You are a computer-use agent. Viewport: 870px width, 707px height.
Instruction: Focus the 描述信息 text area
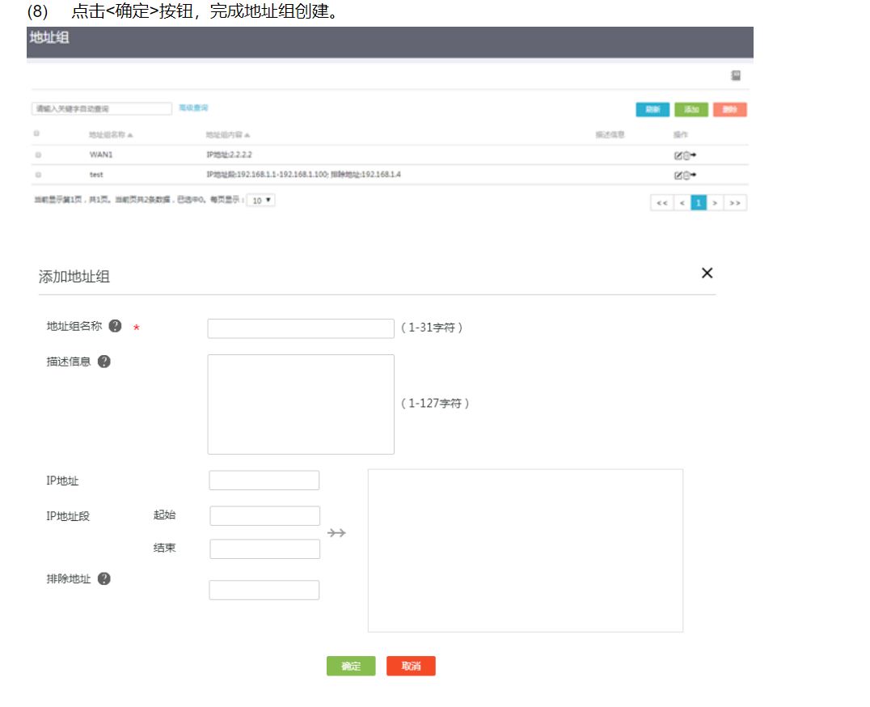tap(301, 404)
